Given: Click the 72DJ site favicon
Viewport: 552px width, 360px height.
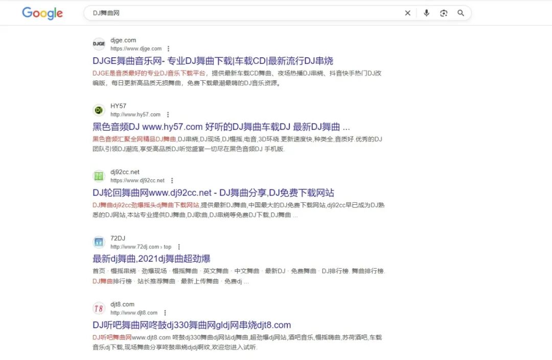Looking at the screenshot, I should tap(99, 242).
